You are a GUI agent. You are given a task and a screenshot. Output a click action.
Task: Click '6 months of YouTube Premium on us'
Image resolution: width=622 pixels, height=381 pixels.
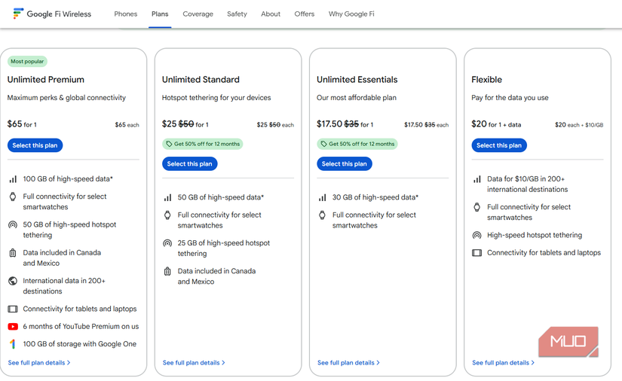coord(81,326)
